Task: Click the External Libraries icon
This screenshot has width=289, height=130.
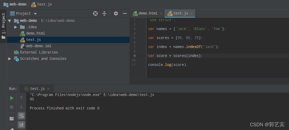Action: [16, 52]
